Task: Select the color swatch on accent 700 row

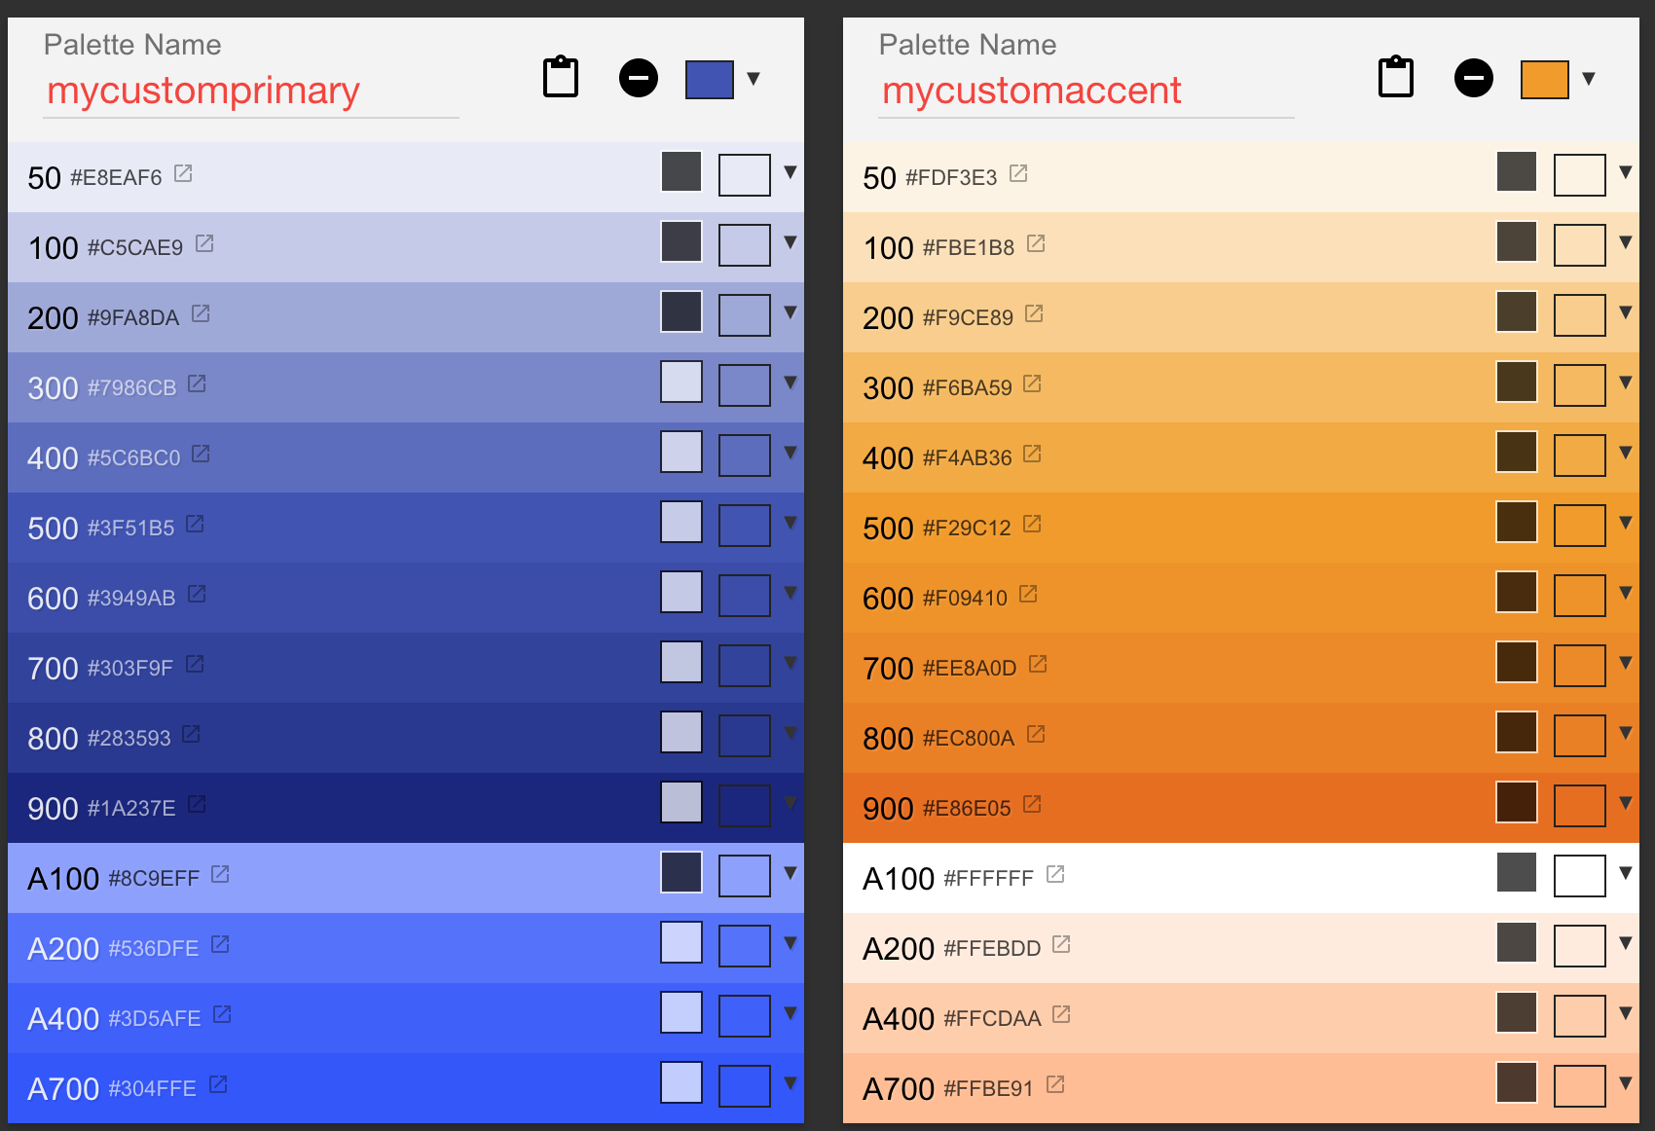Action: click(x=1579, y=666)
